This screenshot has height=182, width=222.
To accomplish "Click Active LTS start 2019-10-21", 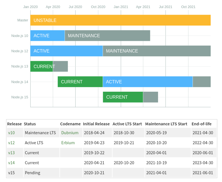I will click(x=124, y=143).
